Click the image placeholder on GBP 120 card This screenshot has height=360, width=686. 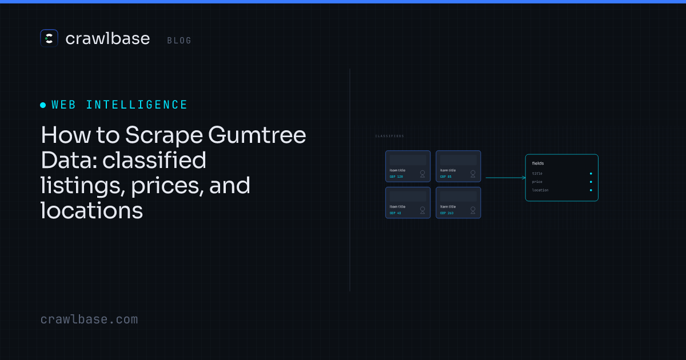[408, 160]
